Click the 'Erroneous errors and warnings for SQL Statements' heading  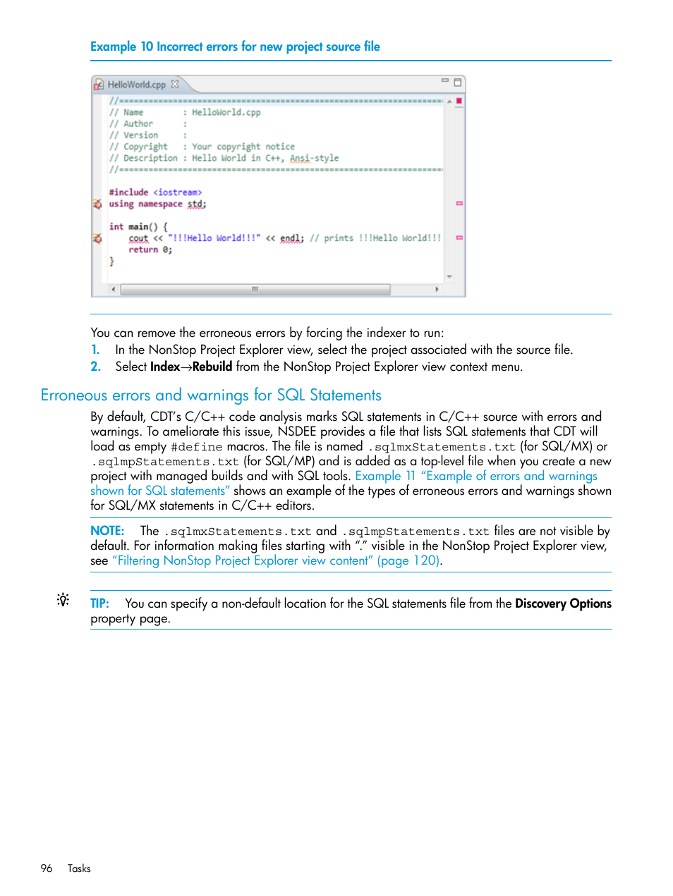(x=211, y=395)
